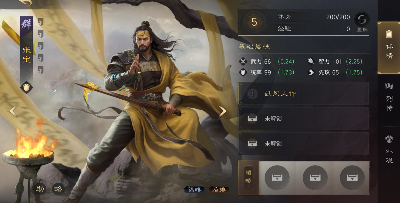Image resolution: width=400 pixels, height=203 pixels.
Task: Show next hero with right chevron
Action: [223, 112]
